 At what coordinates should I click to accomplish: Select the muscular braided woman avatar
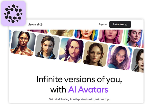pyautogui.click(x=23, y=43)
